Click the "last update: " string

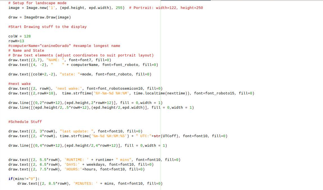[x=77, y=131]
